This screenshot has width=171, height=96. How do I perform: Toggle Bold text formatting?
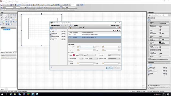click(x=21, y=7)
